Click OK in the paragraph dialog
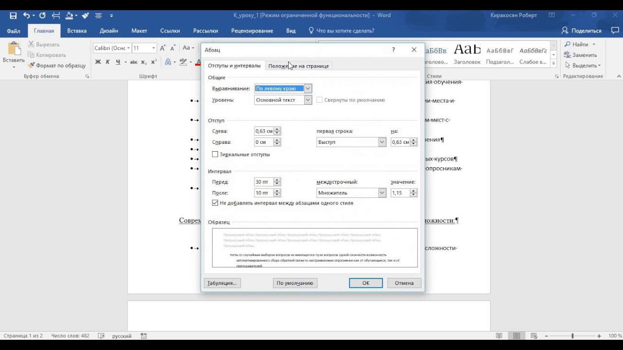623x350 pixels. [366, 283]
